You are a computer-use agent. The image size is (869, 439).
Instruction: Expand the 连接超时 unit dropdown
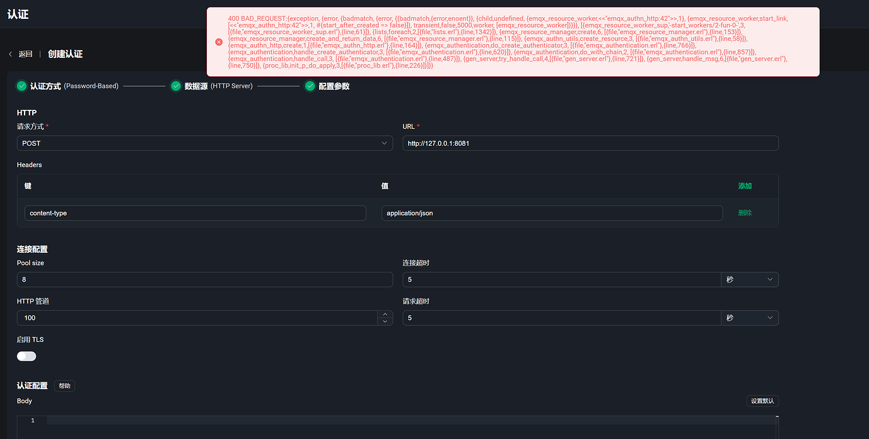pyautogui.click(x=749, y=279)
